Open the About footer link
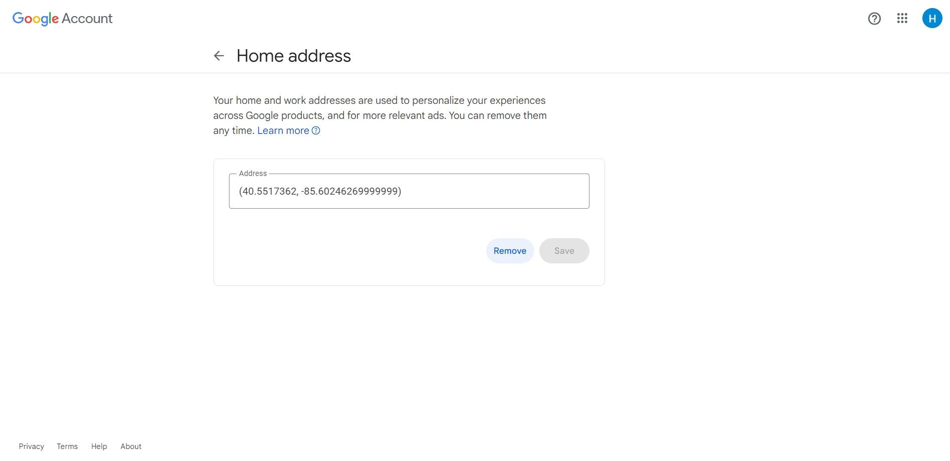Viewport: 950px width, 461px height. pyautogui.click(x=131, y=446)
